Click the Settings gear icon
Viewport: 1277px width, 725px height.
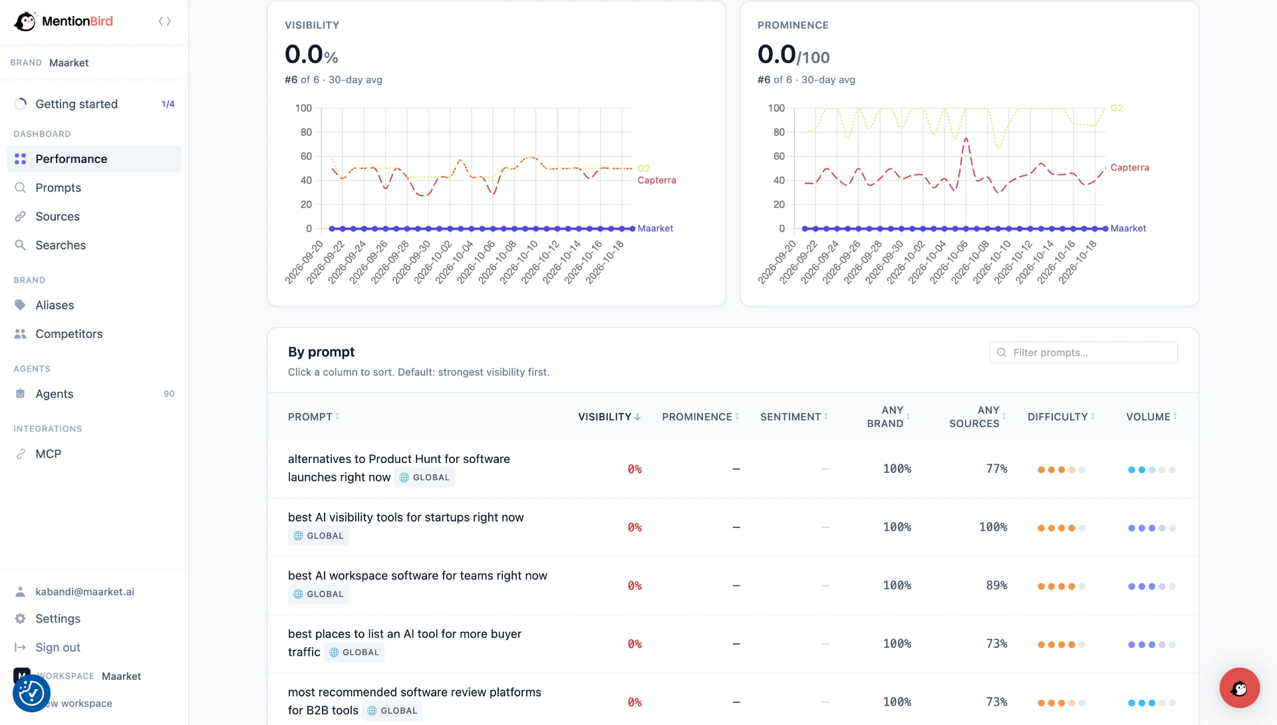(x=21, y=619)
